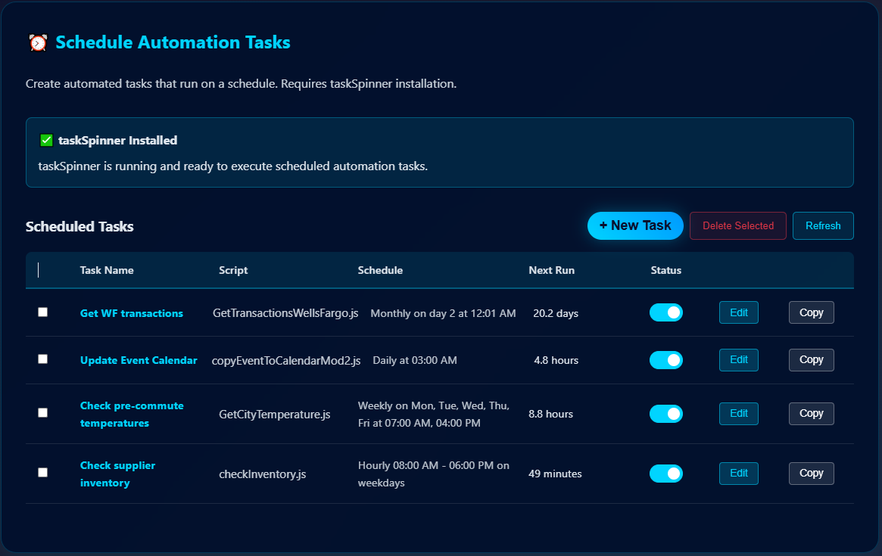Viewport: 882px width, 556px height.
Task: Click the Status column header
Action: (x=666, y=270)
